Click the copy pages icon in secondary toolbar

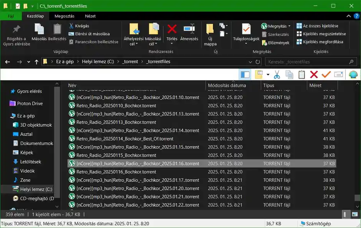[x=289, y=74]
